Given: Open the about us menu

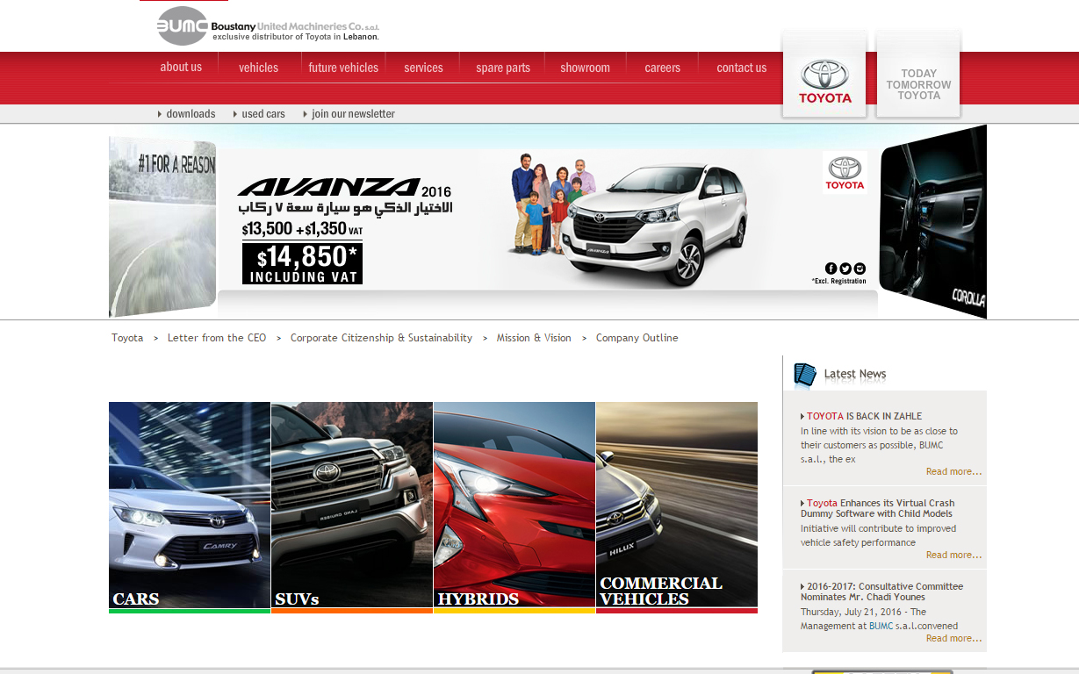Looking at the screenshot, I should click(181, 67).
